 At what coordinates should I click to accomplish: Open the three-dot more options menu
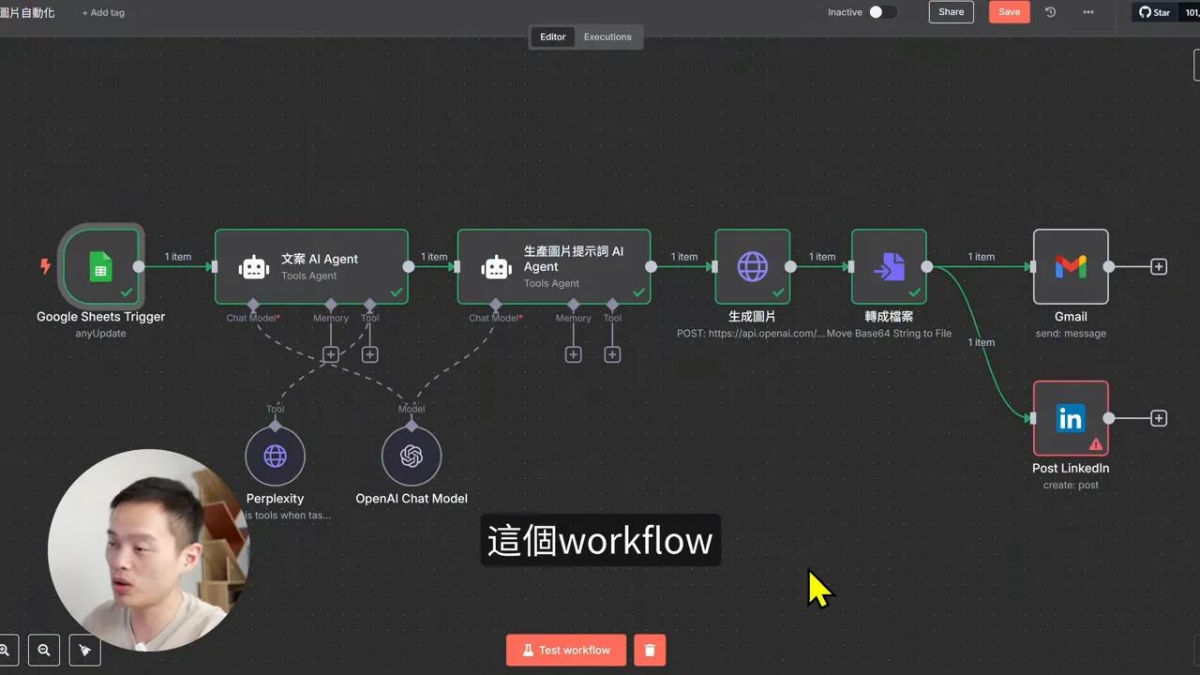tap(1088, 12)
